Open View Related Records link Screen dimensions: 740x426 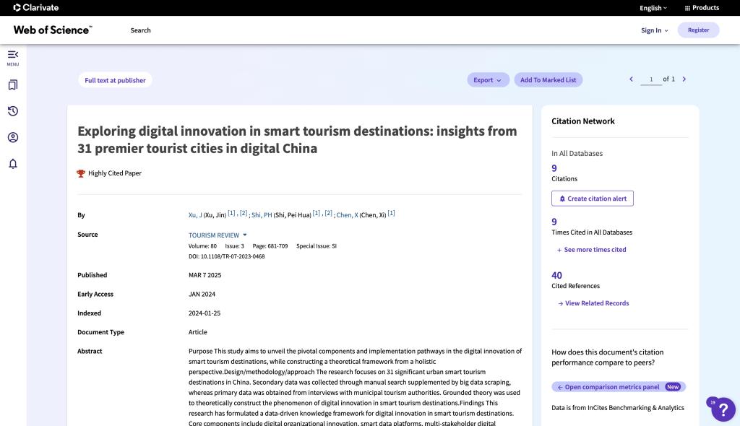596,303
